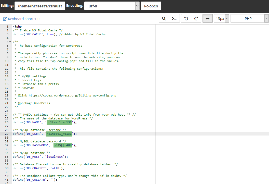Click the 'localhost' value on line 35
This screenshot has width=269, height=184.
point(55,157)
